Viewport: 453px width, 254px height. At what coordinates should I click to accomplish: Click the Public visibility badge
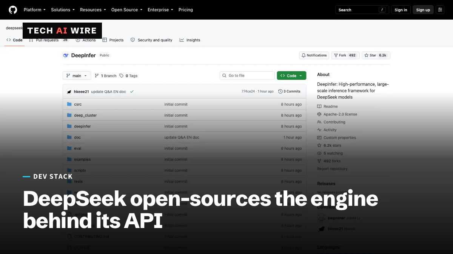[105, 55]
